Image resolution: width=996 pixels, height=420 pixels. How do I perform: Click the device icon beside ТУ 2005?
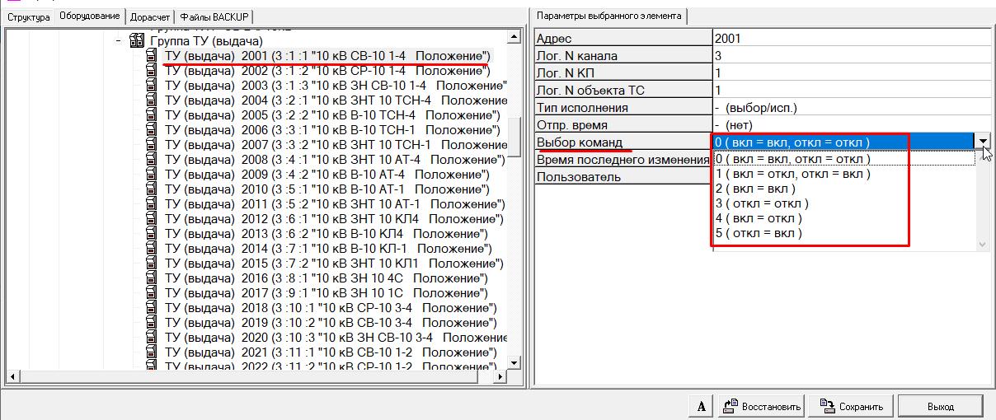tap(152, 115)
